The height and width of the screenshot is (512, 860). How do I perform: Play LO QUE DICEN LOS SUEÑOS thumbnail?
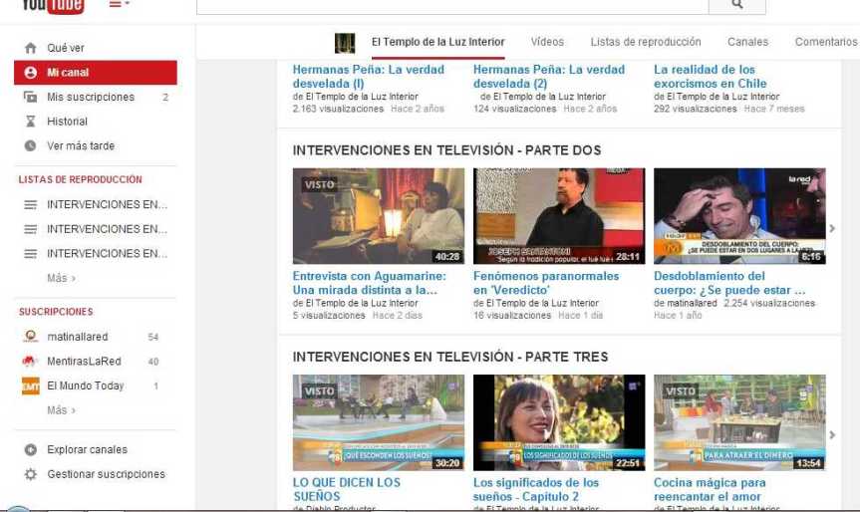379,422
